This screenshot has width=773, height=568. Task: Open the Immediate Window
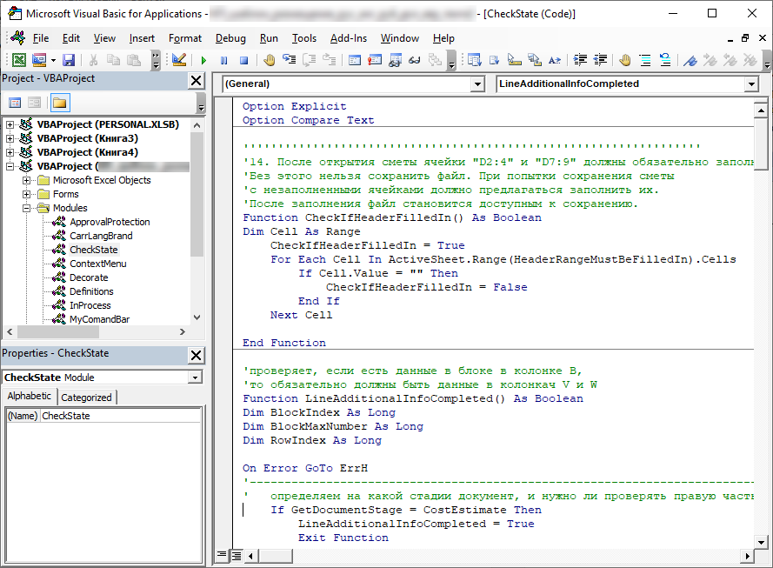coord(375,60)
